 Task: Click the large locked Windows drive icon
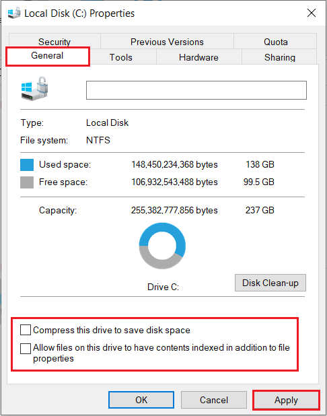(35, 89)
